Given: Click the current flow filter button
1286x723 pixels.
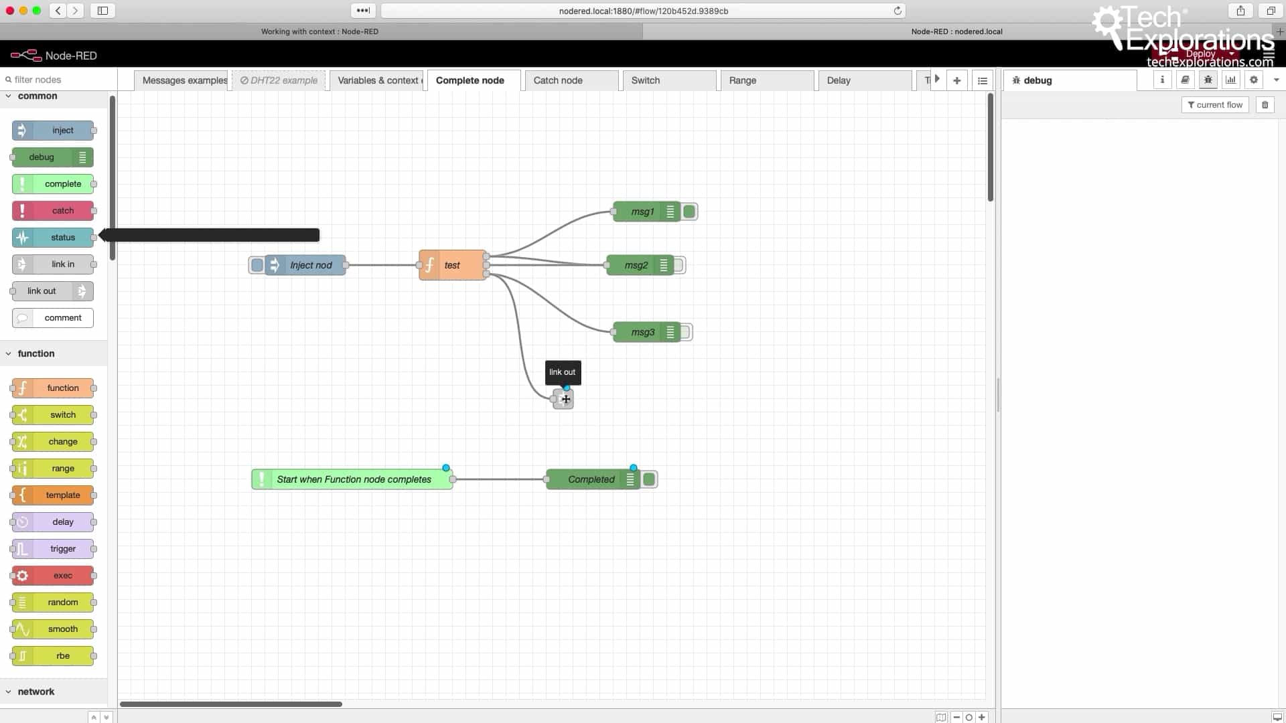Looking at the screenshot, I should (x=1214, y=105).
